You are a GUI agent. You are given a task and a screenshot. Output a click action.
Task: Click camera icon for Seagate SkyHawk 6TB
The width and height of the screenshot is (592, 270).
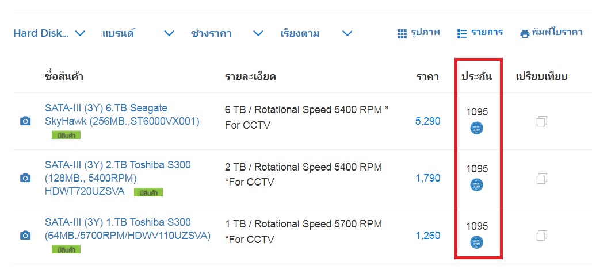pos(25,121)
